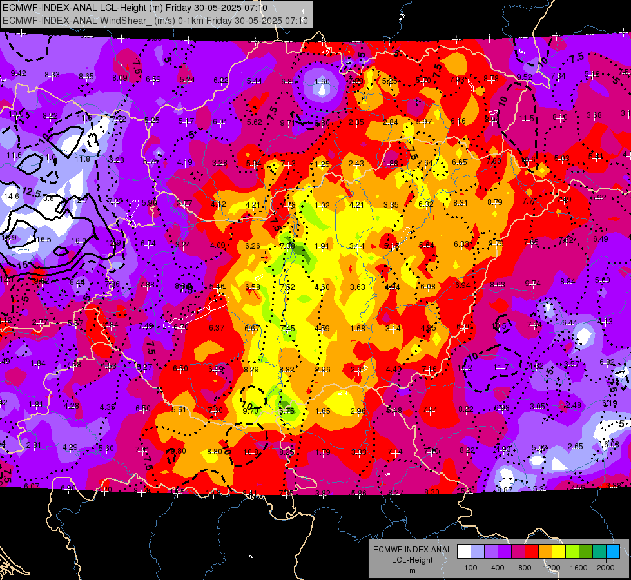Image resolution: width=631 pixels, height=580 pixels.
Task: Click the magenta legend swatch left of 800
Action: 518,551
